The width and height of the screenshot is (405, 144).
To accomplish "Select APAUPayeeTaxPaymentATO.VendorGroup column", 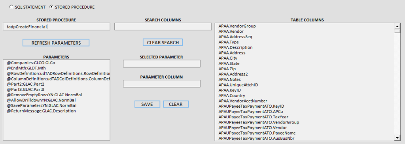I will [305, 122].
